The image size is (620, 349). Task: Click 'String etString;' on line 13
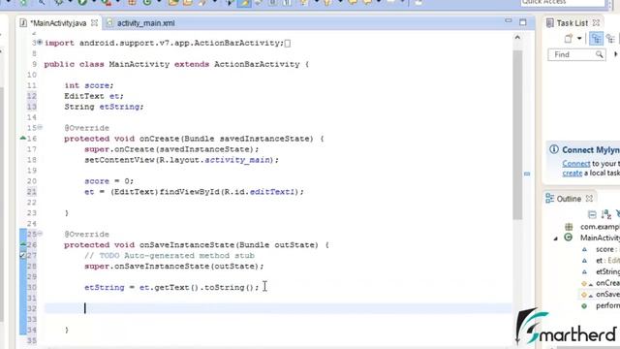(104, 107)
